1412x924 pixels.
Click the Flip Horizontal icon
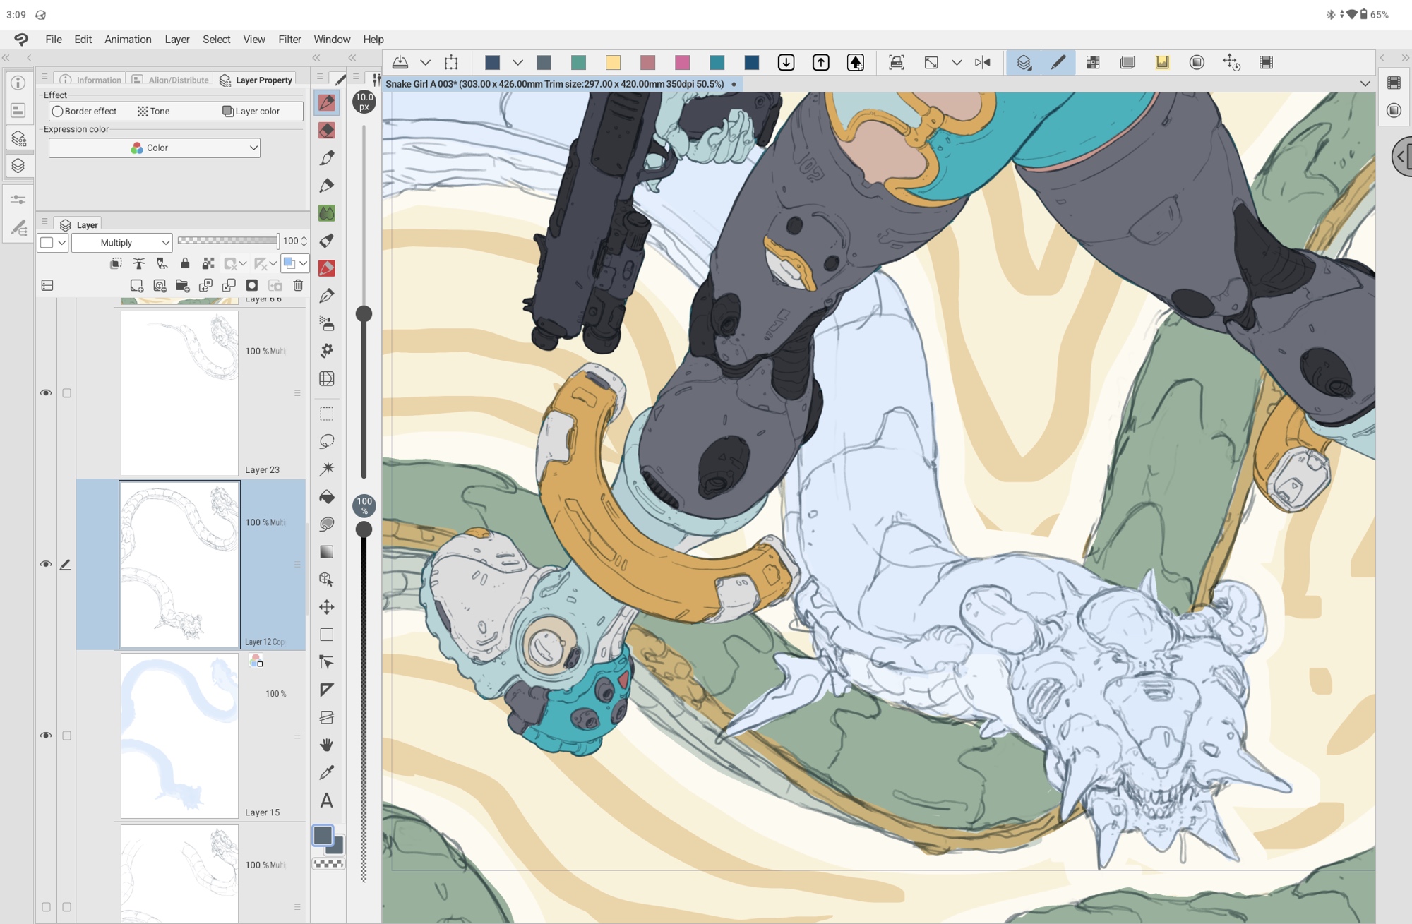(982, 63)
